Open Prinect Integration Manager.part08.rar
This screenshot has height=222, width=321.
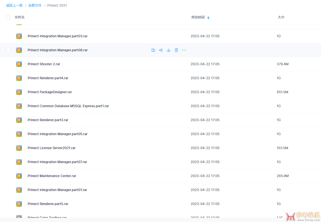tap(57, 50)
